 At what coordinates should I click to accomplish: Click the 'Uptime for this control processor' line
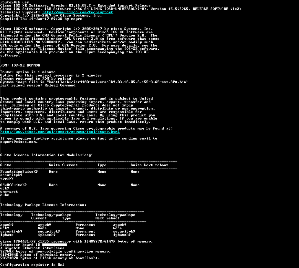point(51,75)
